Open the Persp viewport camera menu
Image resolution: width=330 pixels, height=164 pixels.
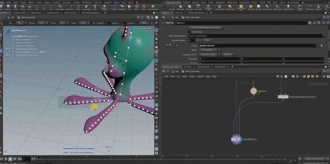click(137, 28)
